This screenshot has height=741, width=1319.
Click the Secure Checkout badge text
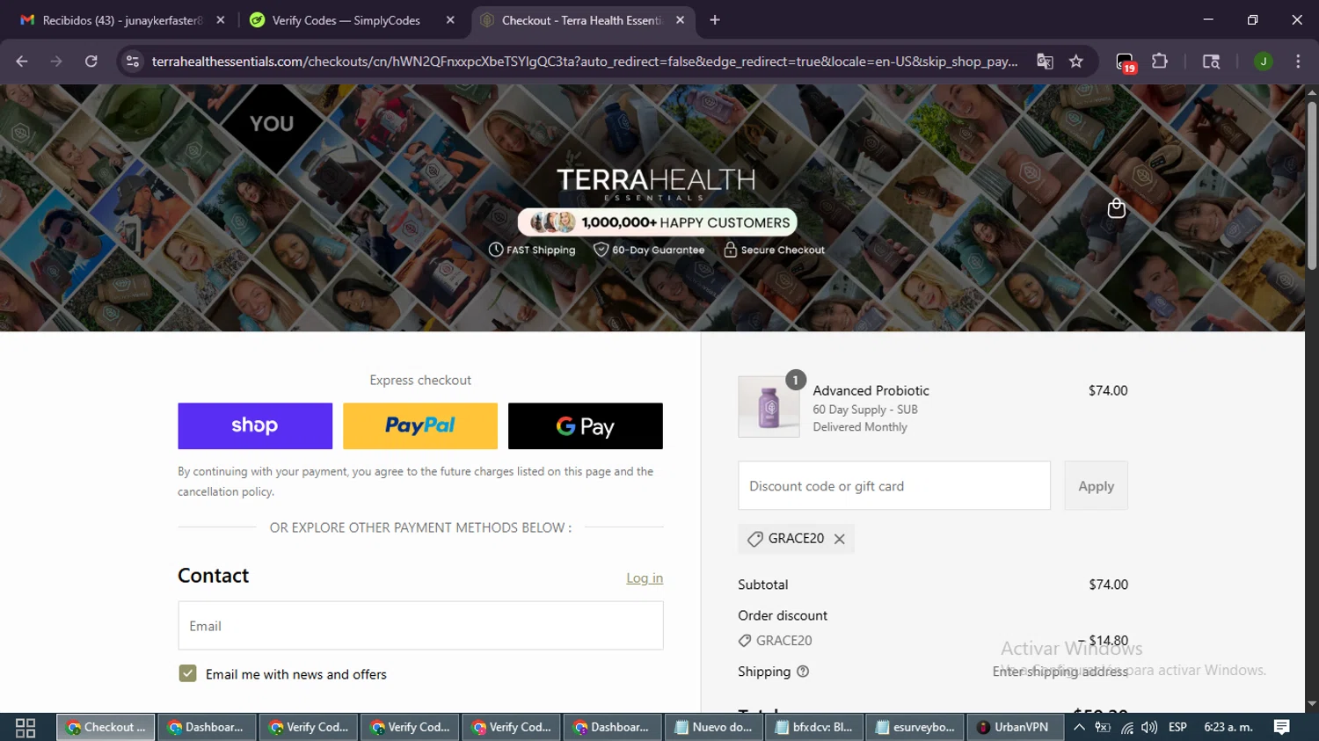click(783, 251)
